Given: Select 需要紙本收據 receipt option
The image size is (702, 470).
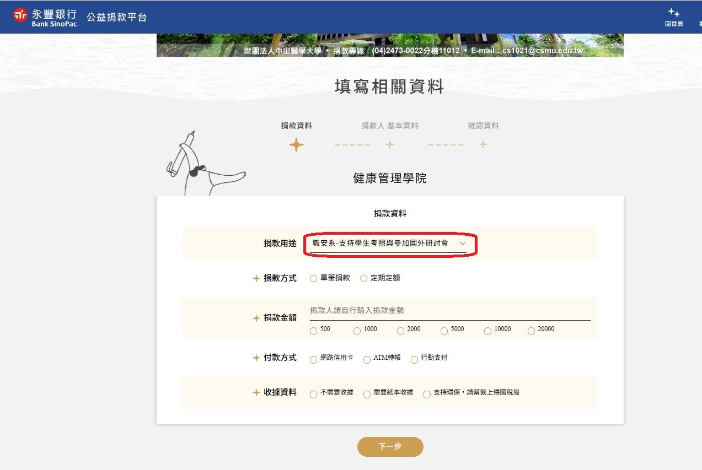Looking at the screenshot, I should pyautogui.click(x=367, y=395).
